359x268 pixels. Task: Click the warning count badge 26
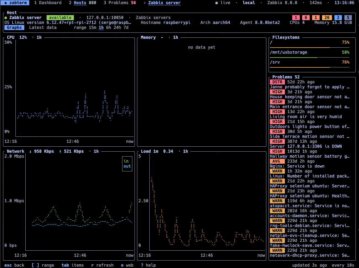[x=327, y=18]
